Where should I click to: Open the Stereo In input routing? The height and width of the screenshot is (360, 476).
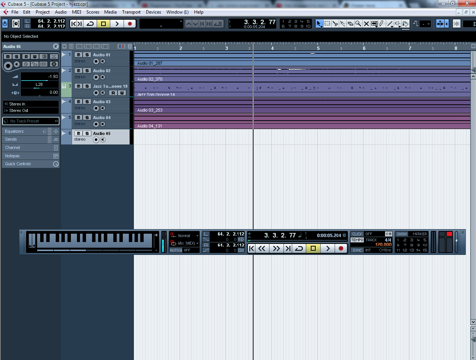pos(31,104)
